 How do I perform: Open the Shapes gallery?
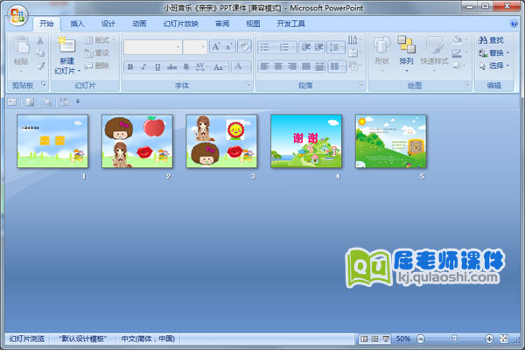click(x=382, y=54)
